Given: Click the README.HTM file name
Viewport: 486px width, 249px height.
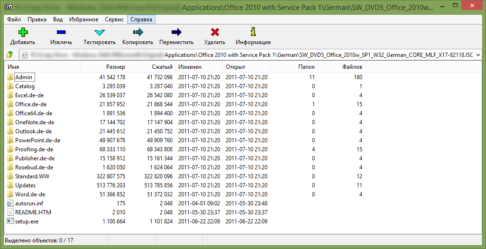Looking at the screenshot, I should (33, 213).
